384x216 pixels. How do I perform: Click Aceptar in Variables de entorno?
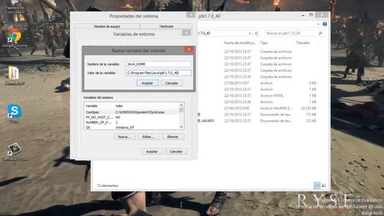(152, 152)
